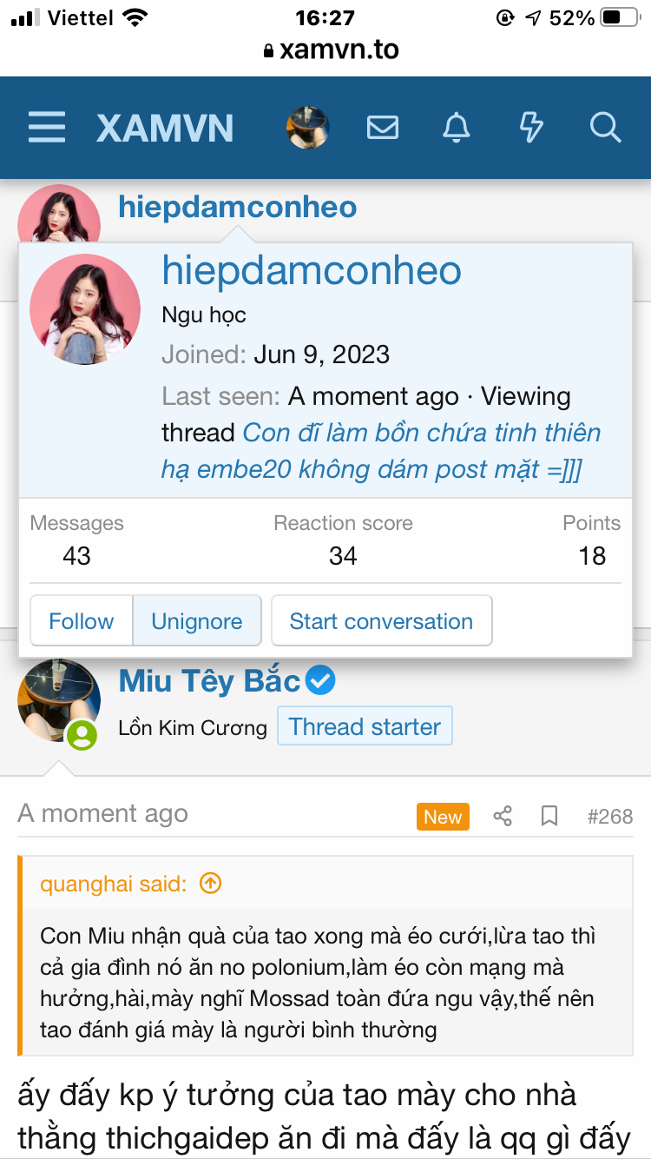Tap Miu Tây Bắc's avatar thumbnail
Viewport: 651px width, 1159px height.
tap(58, 700)
